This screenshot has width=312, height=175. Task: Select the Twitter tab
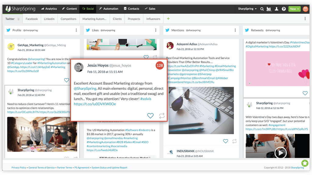(x=10, y=19)
